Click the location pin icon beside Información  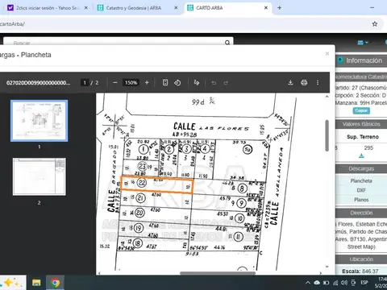pyautogui.click(x=340, y=60)
